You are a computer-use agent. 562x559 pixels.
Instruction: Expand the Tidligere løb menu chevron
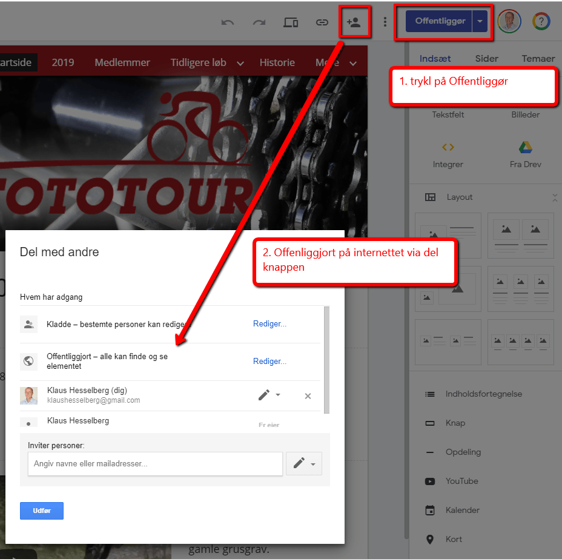pos(240,64)
